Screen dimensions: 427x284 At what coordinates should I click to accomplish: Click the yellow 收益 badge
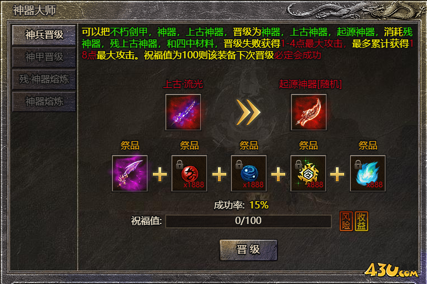361,221
